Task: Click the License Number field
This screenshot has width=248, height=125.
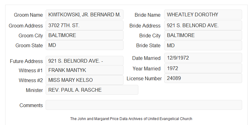Action: coord(203,78)
